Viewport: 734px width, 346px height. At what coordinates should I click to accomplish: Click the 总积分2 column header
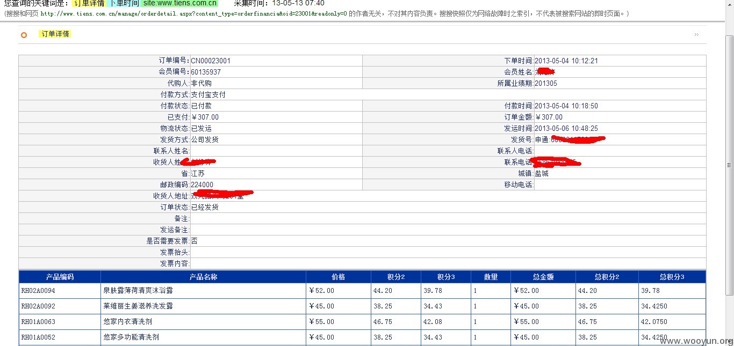(x=607, y=277)
